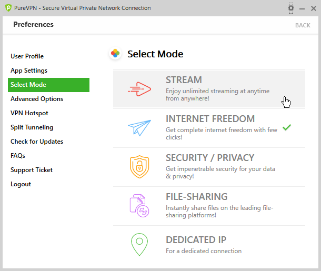Open Split Tunneling settings
Viewport: 321px width, 271px height.
32,127
